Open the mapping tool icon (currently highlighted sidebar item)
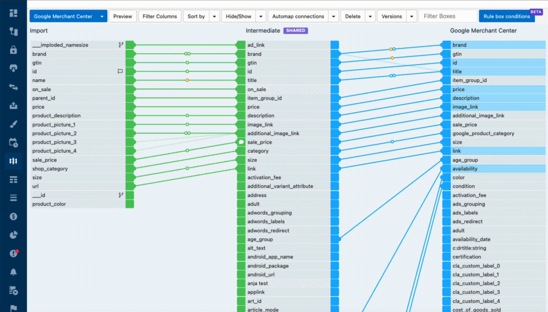Image resolution: width=548 pixels, height=312 pixels. coord(13,161)
